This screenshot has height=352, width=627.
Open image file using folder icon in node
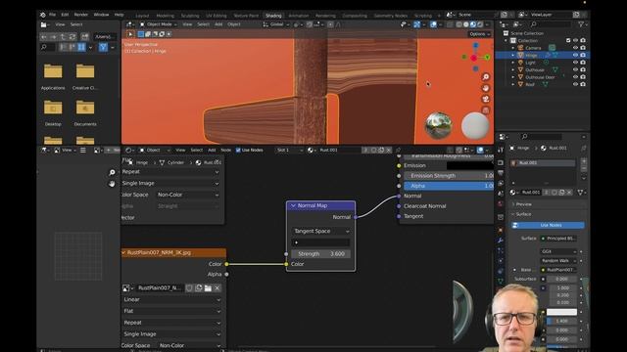tap(208, 288)
